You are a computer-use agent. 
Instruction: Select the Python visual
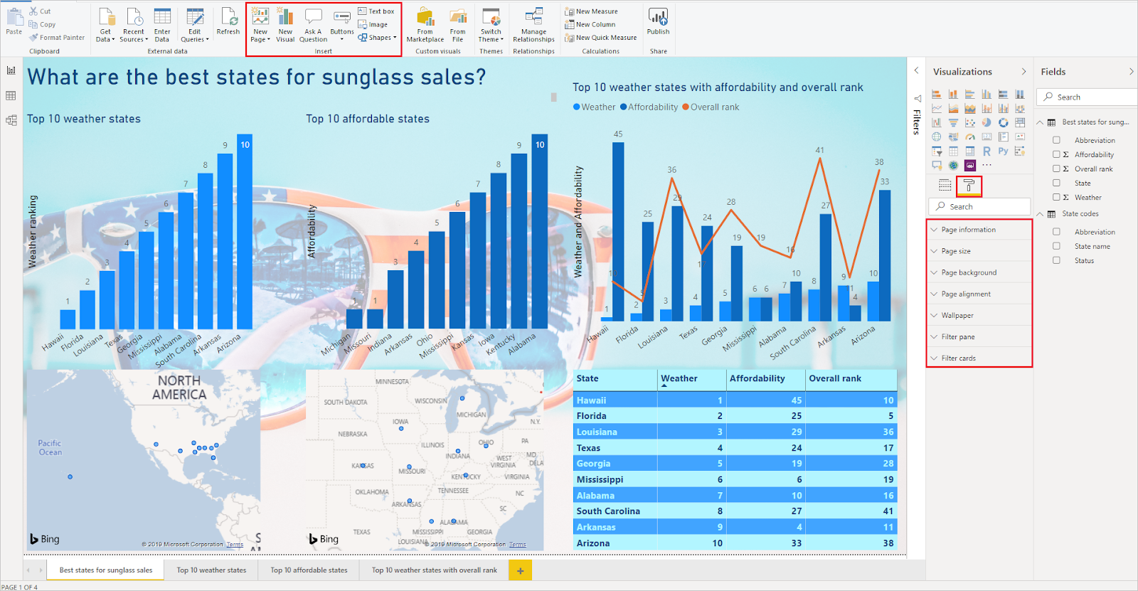click(x=1003, y=151)
